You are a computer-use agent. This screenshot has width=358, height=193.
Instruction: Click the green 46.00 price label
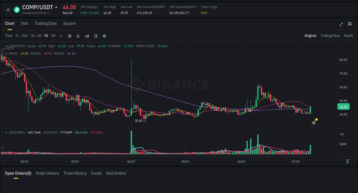343,106
